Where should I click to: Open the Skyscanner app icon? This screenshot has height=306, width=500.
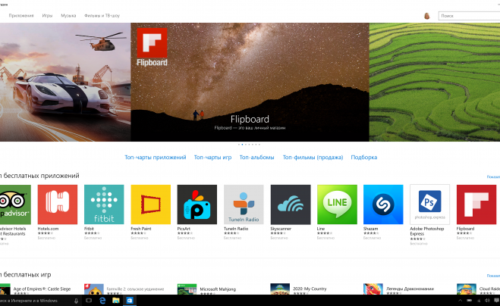pyautogui.click(x=290, y=205)
